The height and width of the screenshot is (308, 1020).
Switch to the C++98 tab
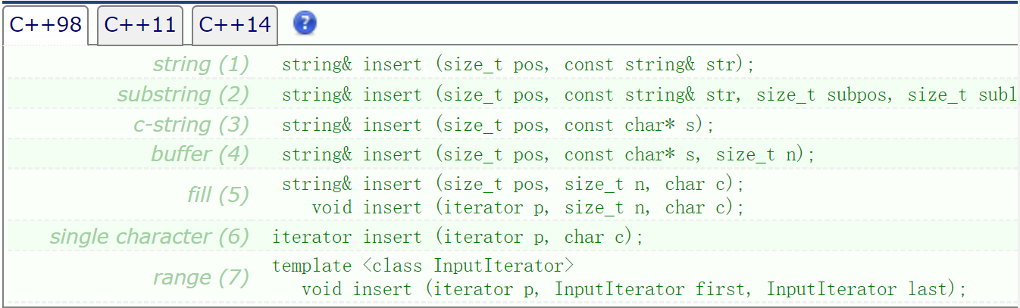tap(46, 25)
